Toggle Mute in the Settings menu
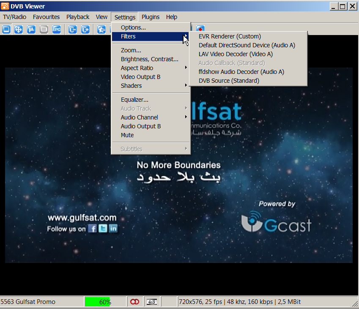359x309 pixels. click(x=127, y=135)
